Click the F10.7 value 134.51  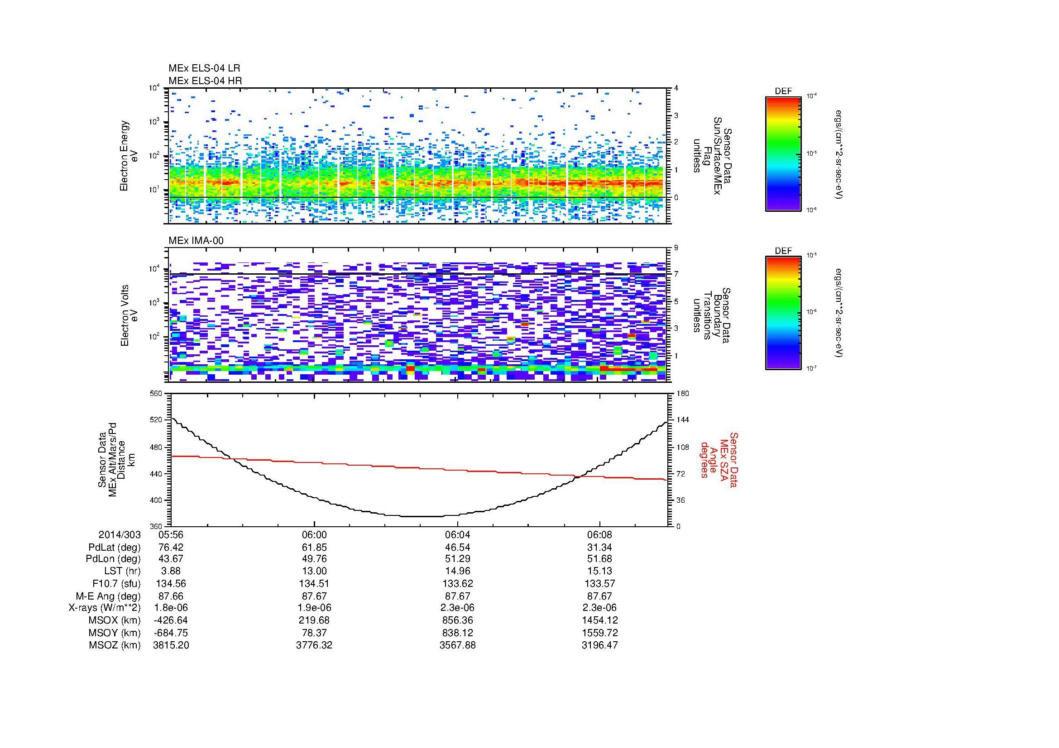point(314,583)
